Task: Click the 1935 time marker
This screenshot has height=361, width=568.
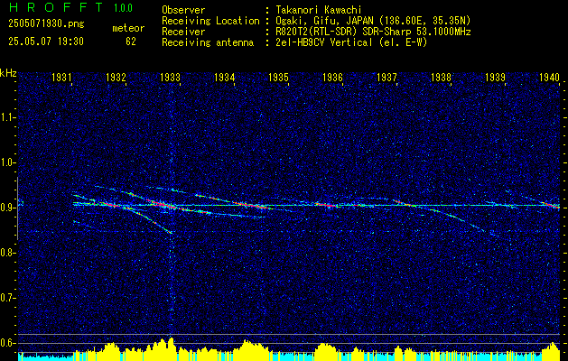Action: click(x=278, y=77)
